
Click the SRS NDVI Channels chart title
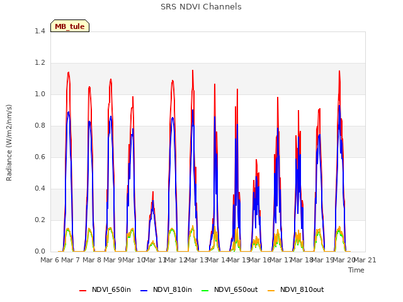pos(201,7)
